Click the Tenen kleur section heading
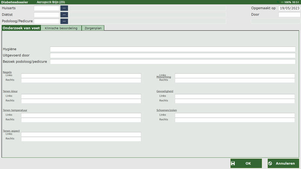301x169 pixels. coord(10,91)
